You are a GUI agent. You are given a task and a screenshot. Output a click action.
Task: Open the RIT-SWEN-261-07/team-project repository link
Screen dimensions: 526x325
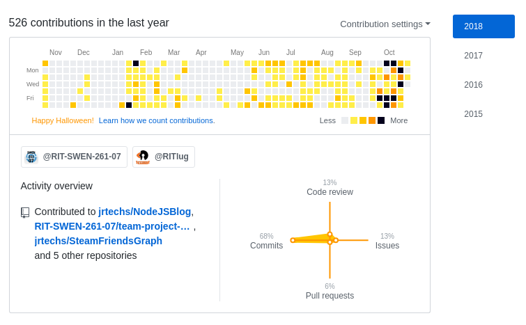pos(112,226)
